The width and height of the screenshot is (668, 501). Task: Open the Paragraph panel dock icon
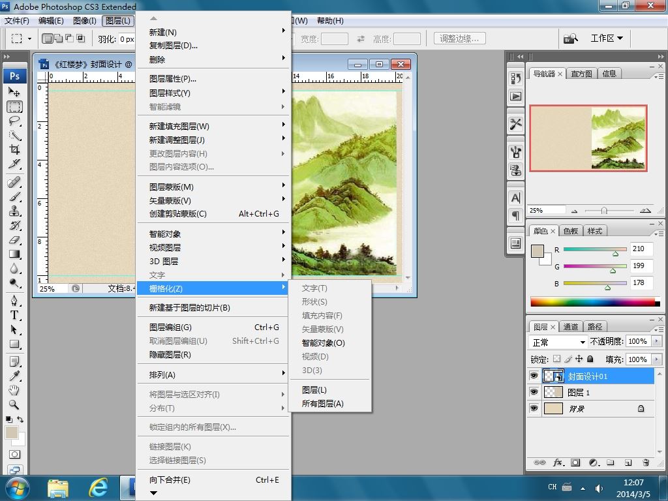[515, 215]
